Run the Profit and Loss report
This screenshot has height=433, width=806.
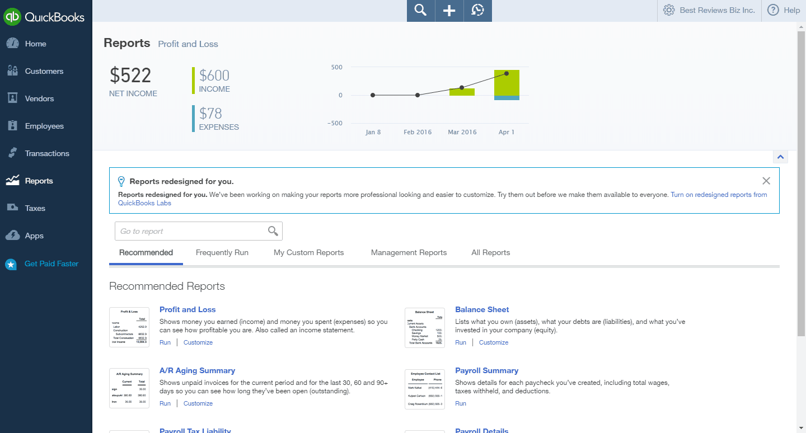[165, 342]
